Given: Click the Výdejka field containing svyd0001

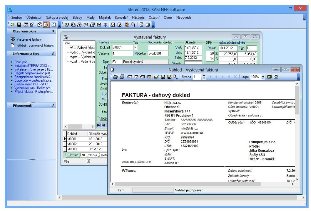Looking at the screenshot, I should click(158, 53).
